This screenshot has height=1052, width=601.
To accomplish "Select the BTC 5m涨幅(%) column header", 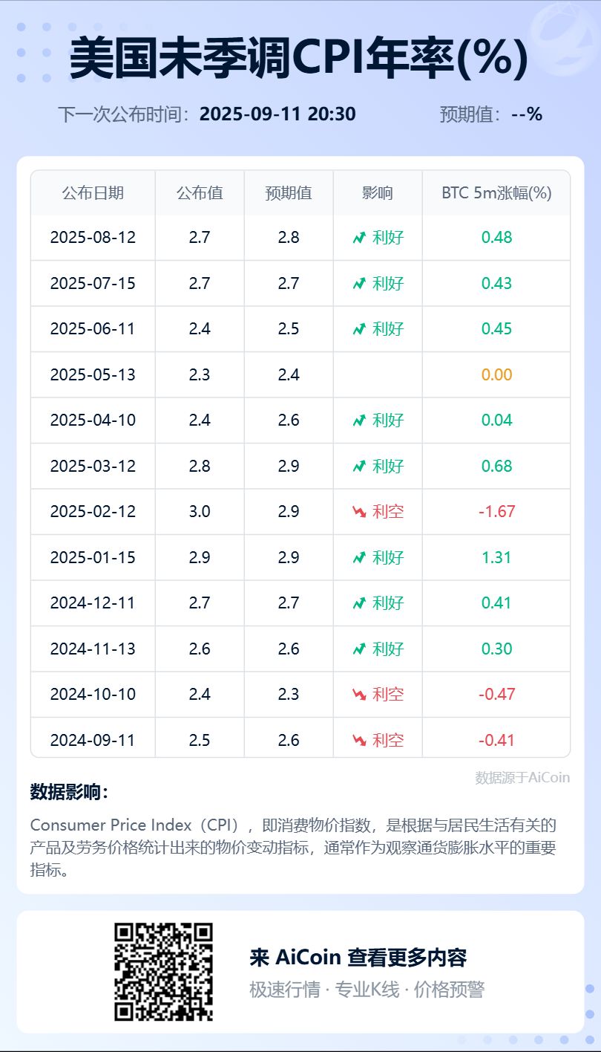I will 496,193.
